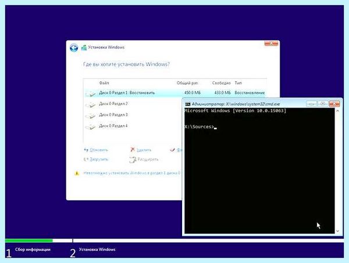This screenshot has height=263, width=349.
Task: Open the cmd.exe window system menu icon
Action: [188, 104]
